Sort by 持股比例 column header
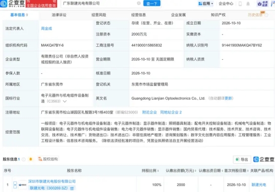This screenshot has height=192, width=275. coord(150,170)
